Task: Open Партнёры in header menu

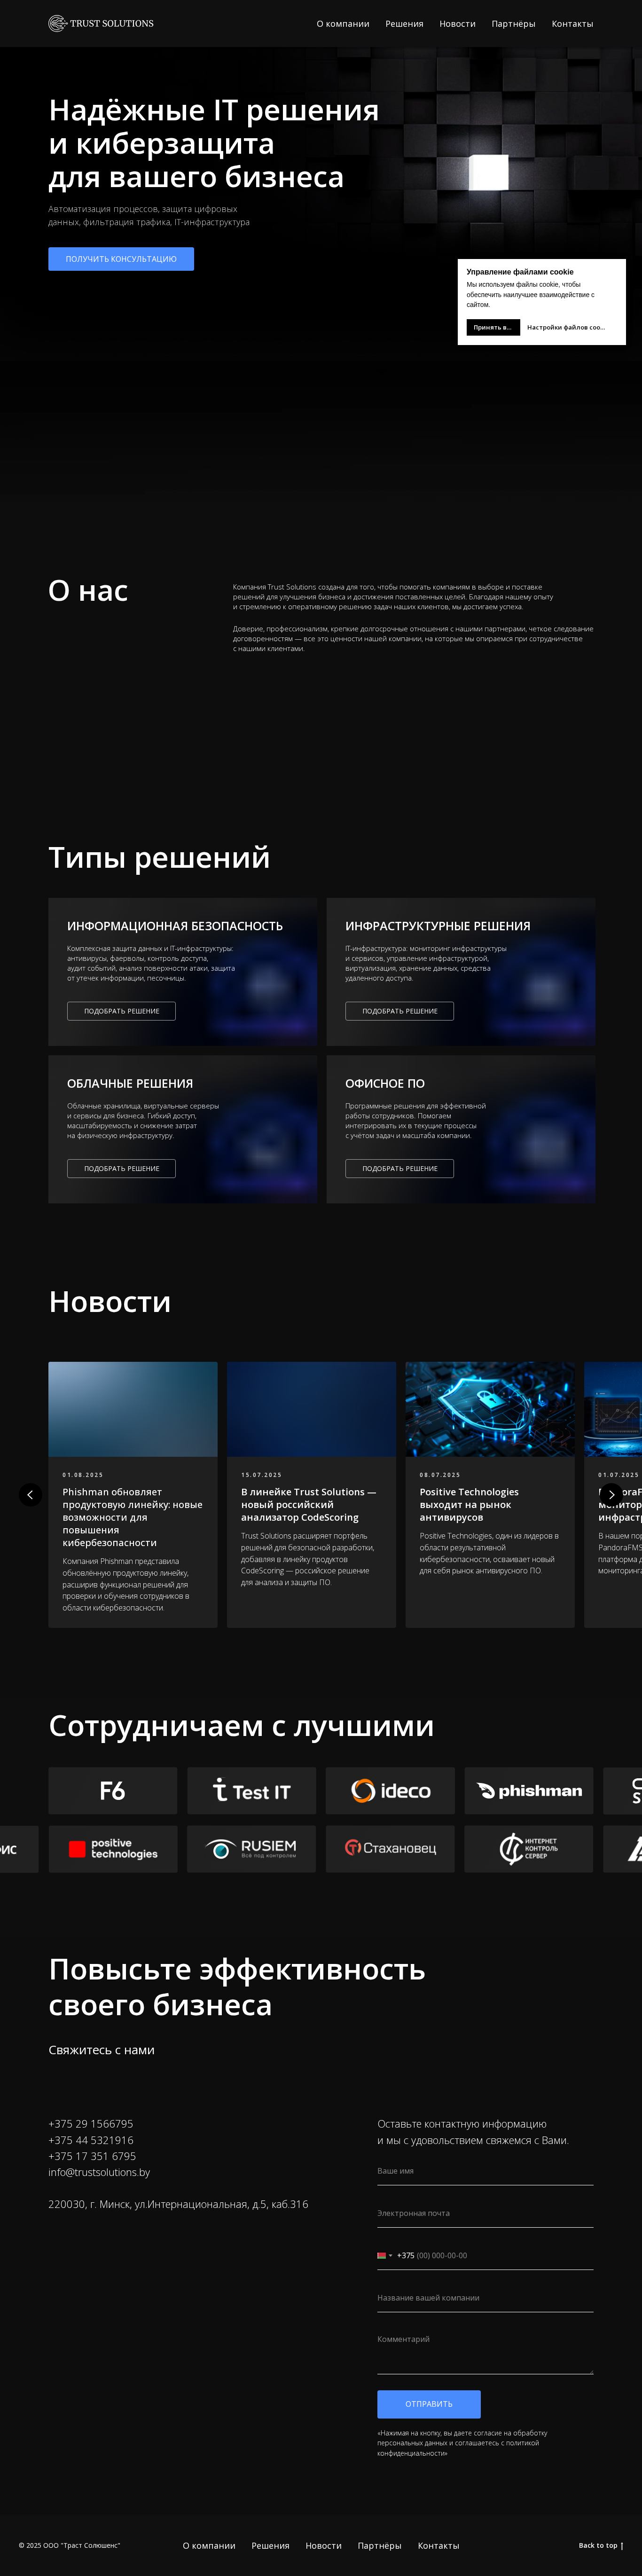Action: pos(513,24)
